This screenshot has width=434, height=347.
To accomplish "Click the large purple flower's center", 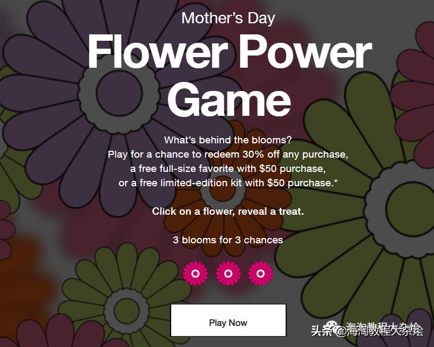I will [x=119, y=86].
